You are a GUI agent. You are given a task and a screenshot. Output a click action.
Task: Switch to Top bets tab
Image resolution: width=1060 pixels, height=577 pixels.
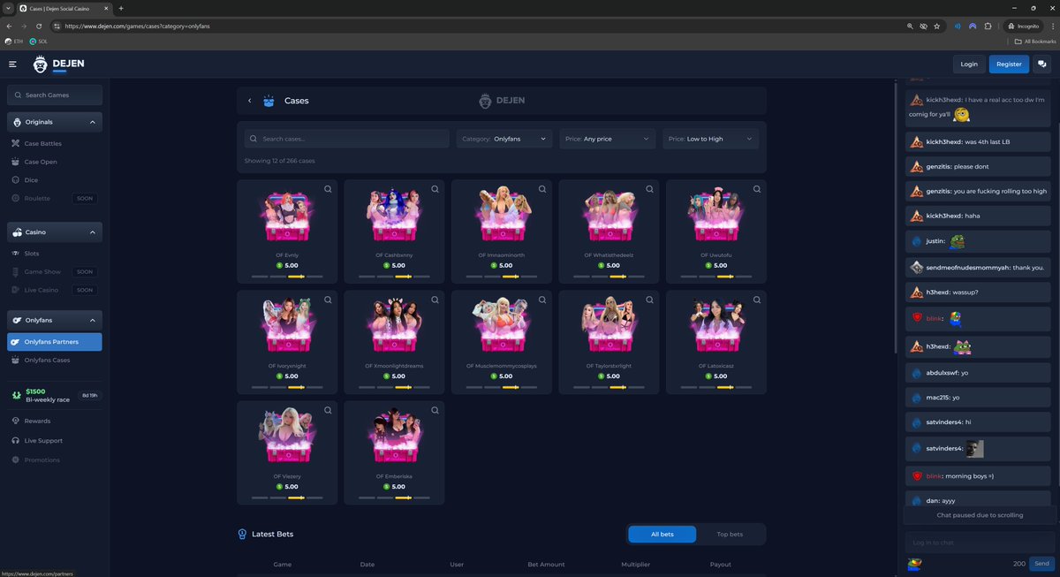[730, 535]
